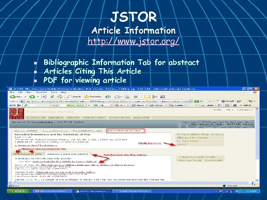Click inside the address bar URL field
267x200 pixels.
106,101
